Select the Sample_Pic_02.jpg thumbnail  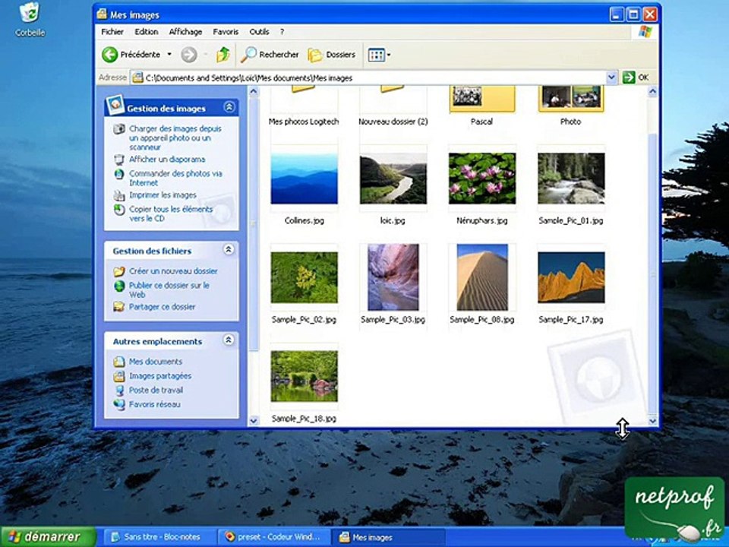point(304,277)
